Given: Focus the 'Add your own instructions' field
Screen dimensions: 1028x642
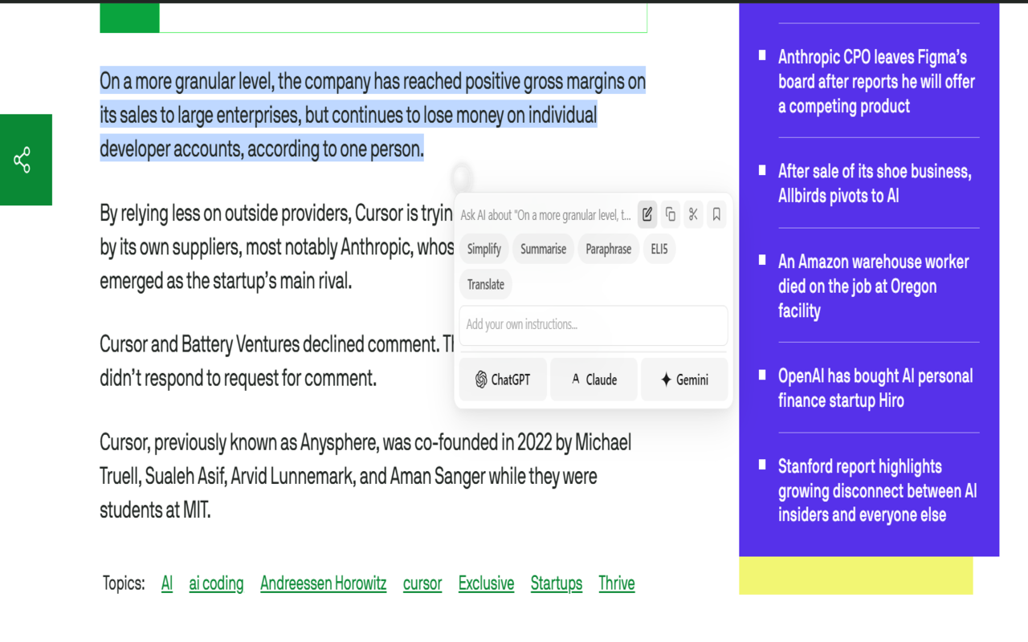Looking at the screenshot, I should [x=594, y=325].
